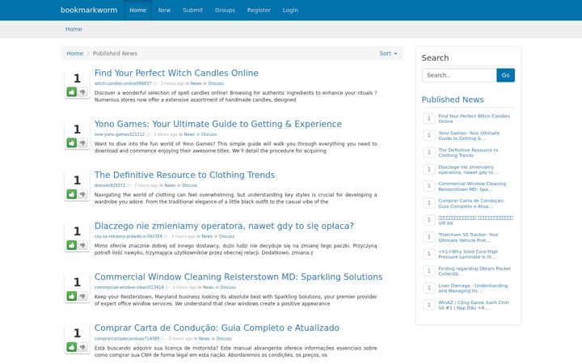This screenshot has height=364, width=582.
Task: Click Home in the gray sub-header bar
Action: point(74,29)
